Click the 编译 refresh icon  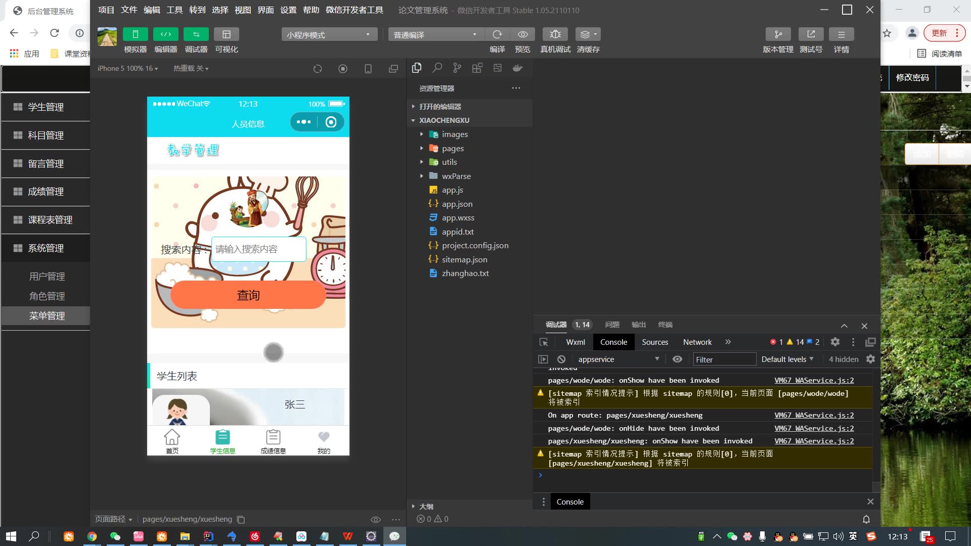coord(497,34)
